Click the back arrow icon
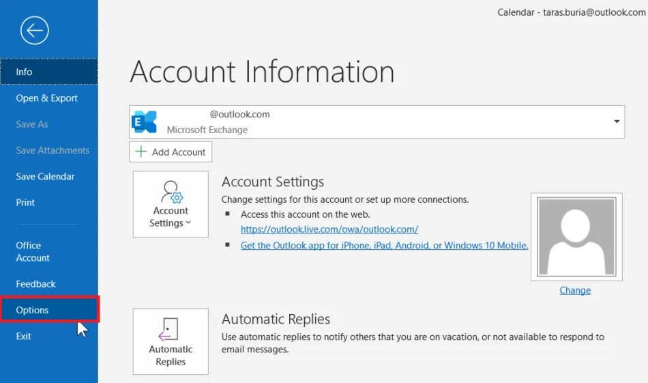This screenshot has height=383, width=648. coord(34,31)
